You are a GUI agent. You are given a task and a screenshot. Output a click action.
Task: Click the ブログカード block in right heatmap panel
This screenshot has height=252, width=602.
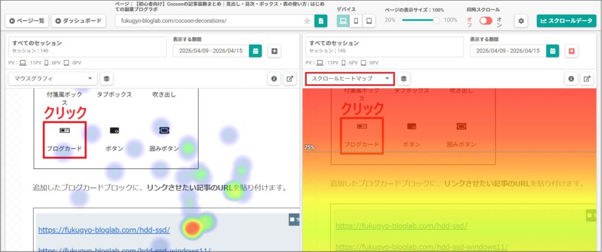pyautogui.click(x=362, y=136)
